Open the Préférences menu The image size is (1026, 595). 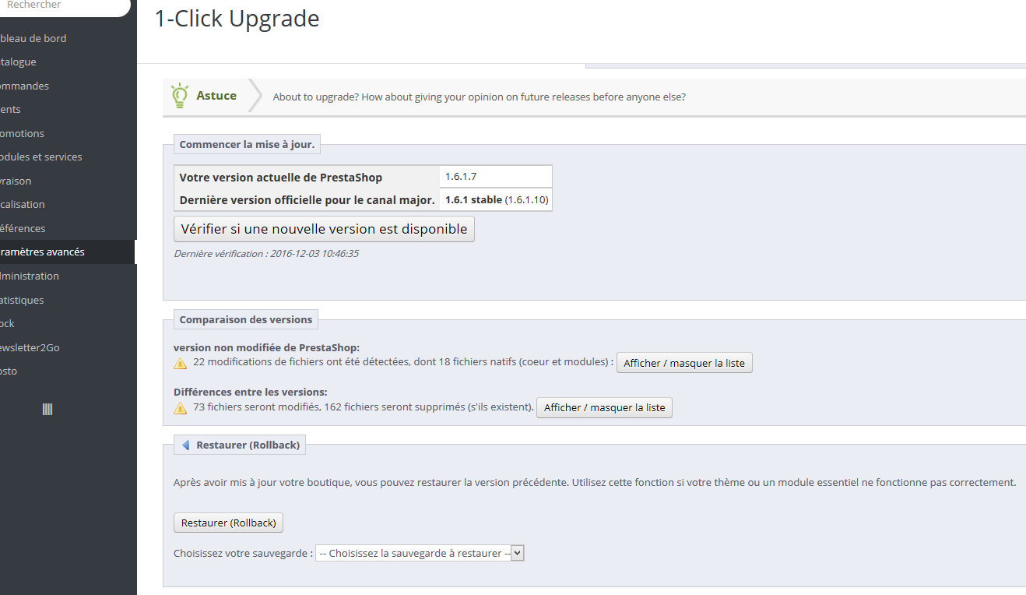(23, 228)
